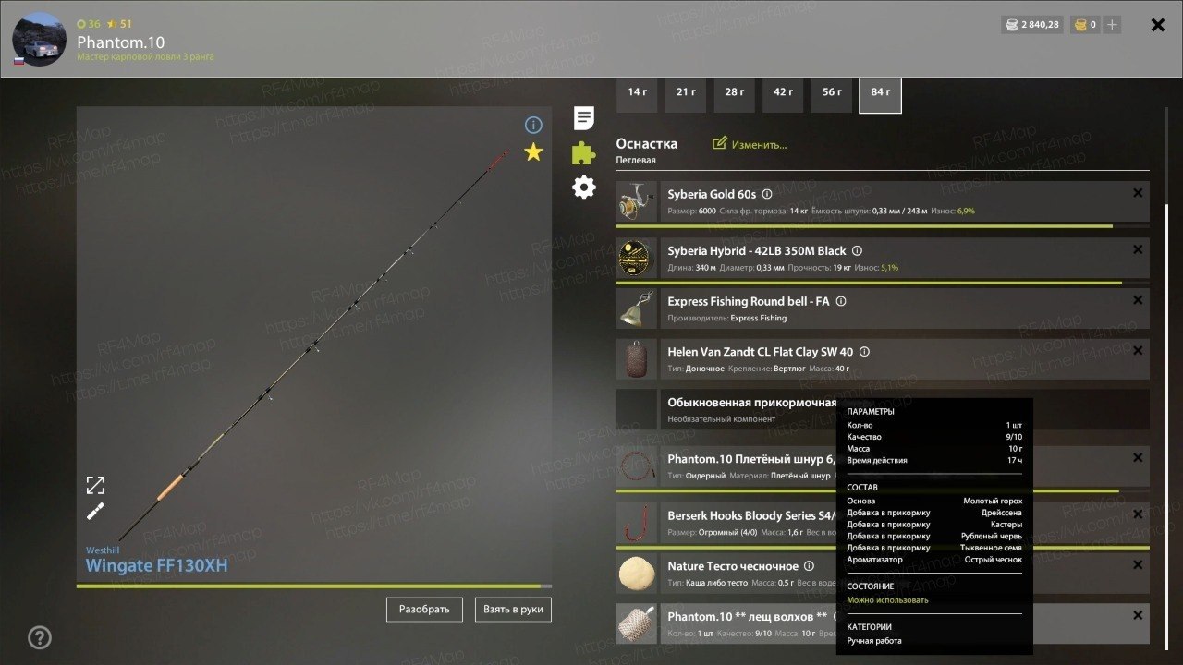Click the Взять в руки button
The height and width of the screenshot is (665, 1183).
(x=513, y=610)
